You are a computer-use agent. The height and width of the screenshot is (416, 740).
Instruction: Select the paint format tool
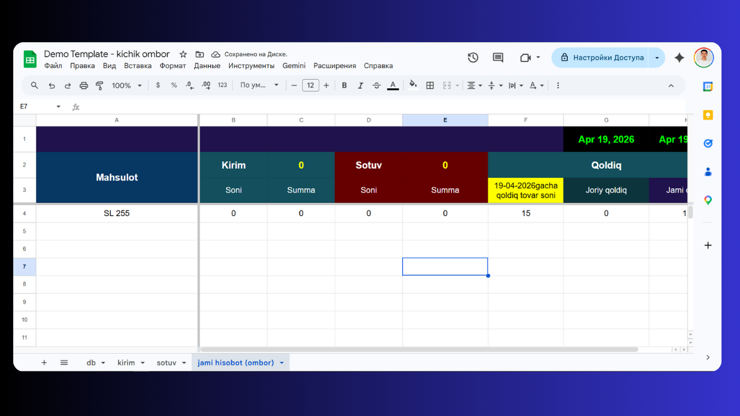(x=99, y=86)
